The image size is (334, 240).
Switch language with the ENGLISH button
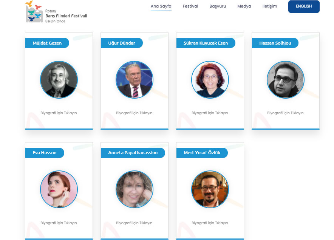pos(304,6)
